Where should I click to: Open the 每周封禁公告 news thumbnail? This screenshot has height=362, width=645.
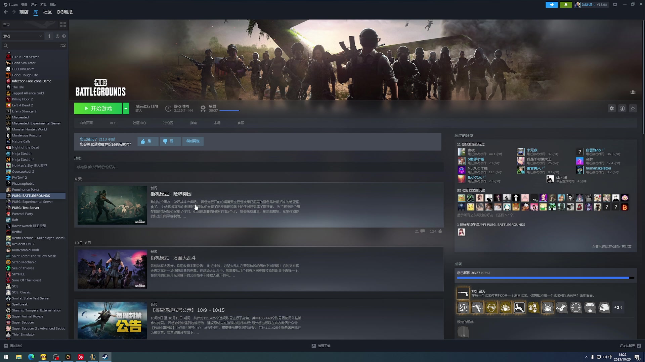[x=112, y=320]
